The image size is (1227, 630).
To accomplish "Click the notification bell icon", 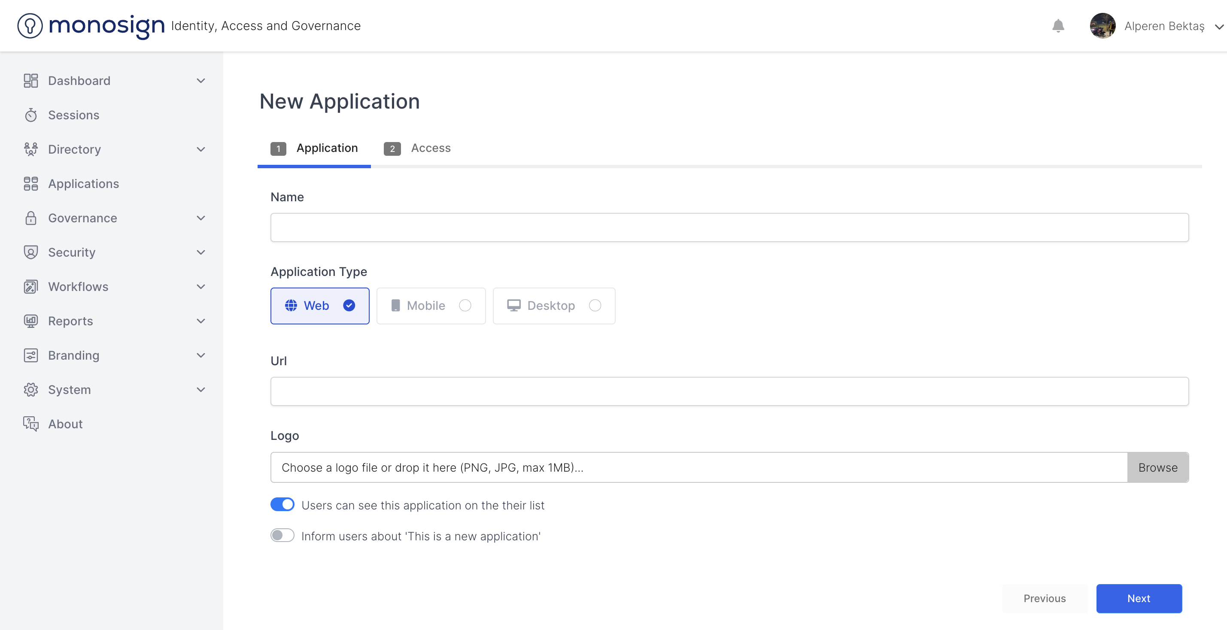I will click(x=1058, y=26).
